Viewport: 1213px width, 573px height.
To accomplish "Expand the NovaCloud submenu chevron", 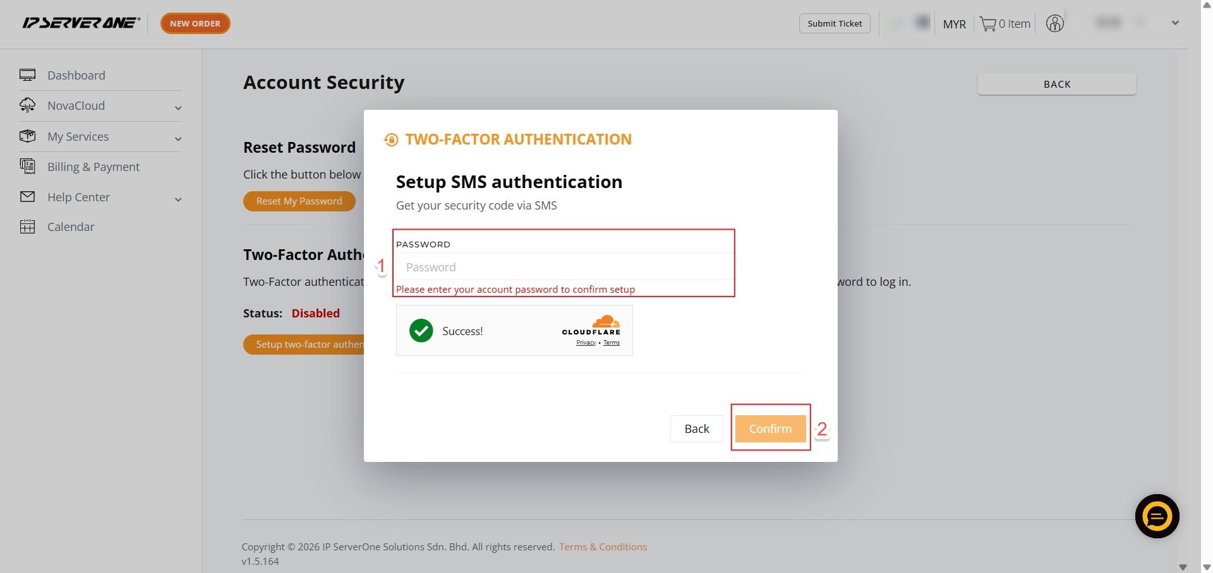I will (178, 108).
